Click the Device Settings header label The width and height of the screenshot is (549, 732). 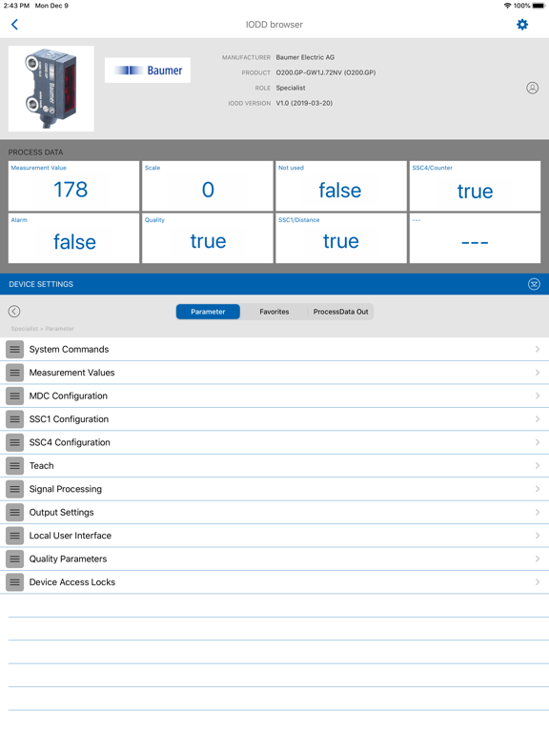[x=41, y=284]
